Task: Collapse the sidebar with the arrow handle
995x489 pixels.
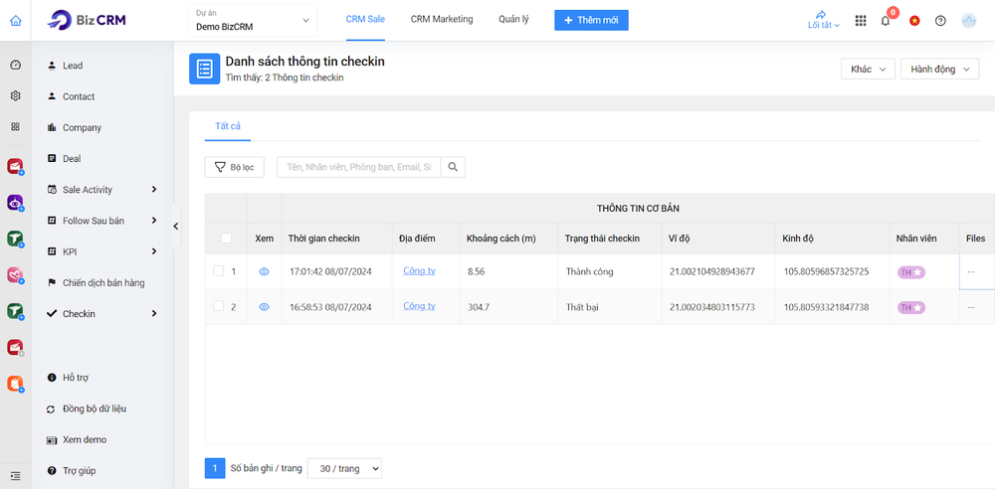Action: tap(176, 227)
